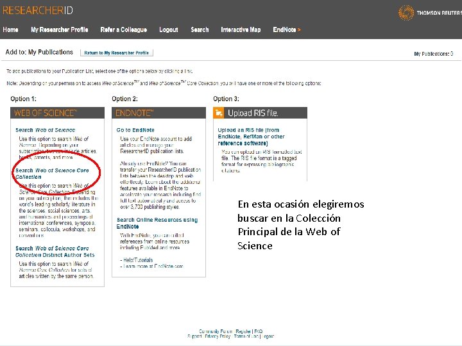Image resolution: width=462 pixels, height=346 pixels.
Task: Open the Interactive Map page
Action: pyautogui.click(x=241, y=29)
